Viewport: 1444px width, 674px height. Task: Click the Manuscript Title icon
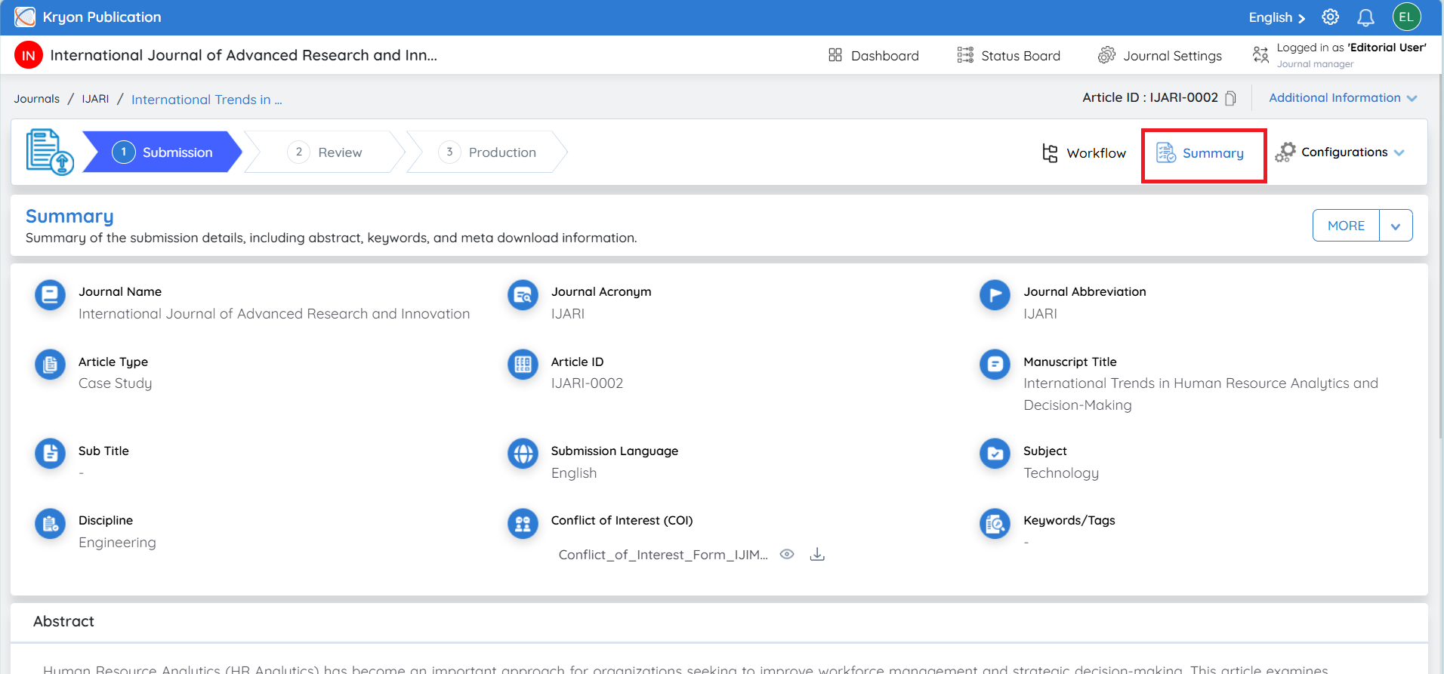pyautogui.click(x=995, y=365)
